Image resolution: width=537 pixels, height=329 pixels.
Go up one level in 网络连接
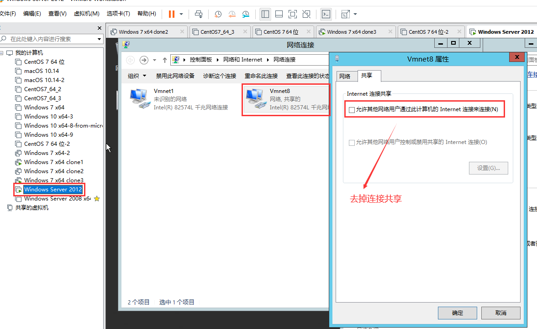pos(165,60)
